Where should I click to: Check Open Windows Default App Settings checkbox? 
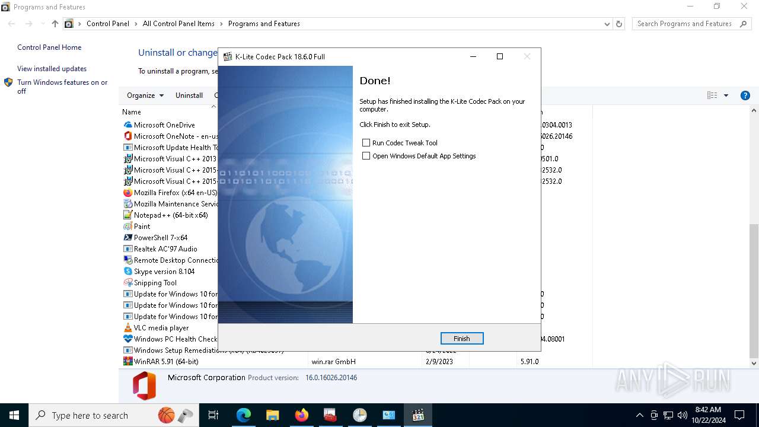pyautogui.click(x=366, y=156)
